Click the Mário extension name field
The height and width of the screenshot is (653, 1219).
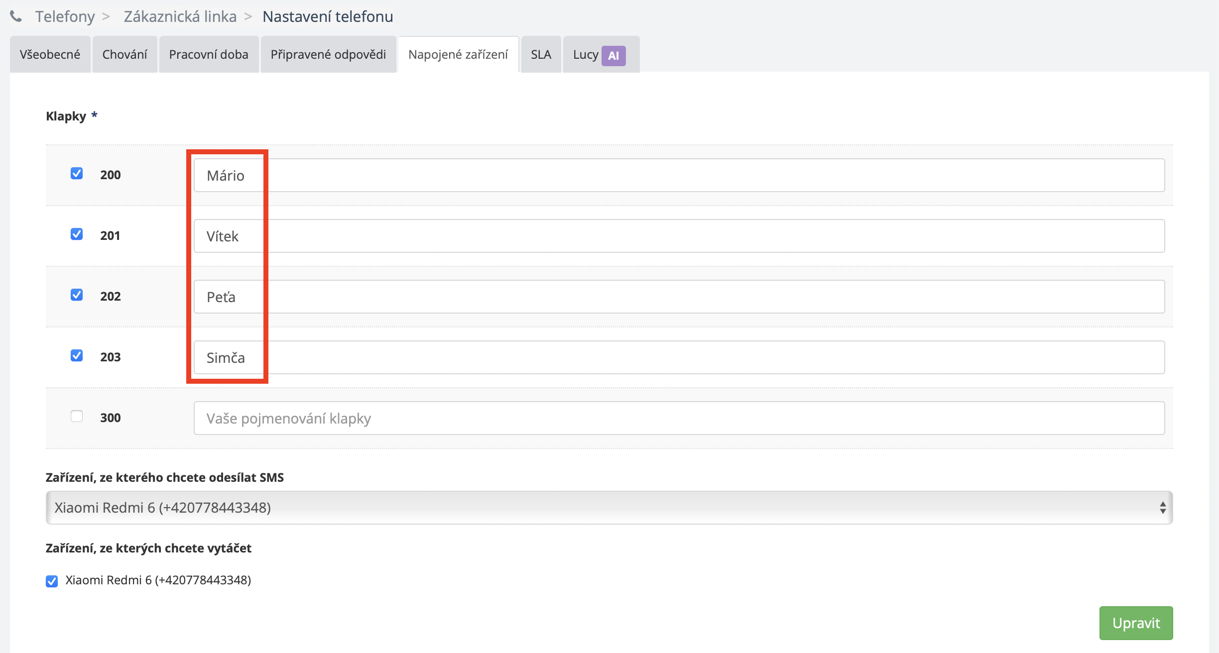coord(679,175)
